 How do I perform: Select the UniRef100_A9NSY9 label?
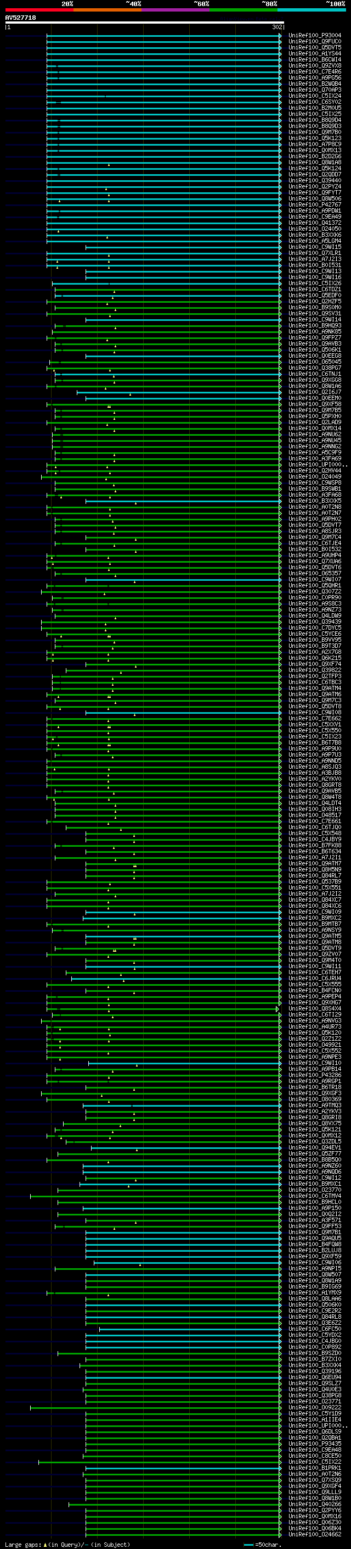314,930
